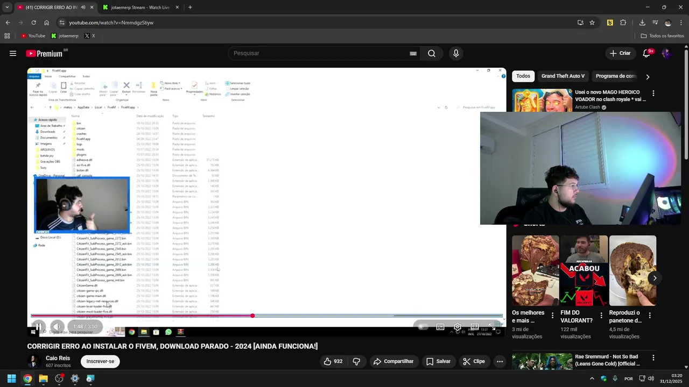Open the YouTube guide hamburger menu
Screen dimensions: 689x387
[x=13, y=53]
